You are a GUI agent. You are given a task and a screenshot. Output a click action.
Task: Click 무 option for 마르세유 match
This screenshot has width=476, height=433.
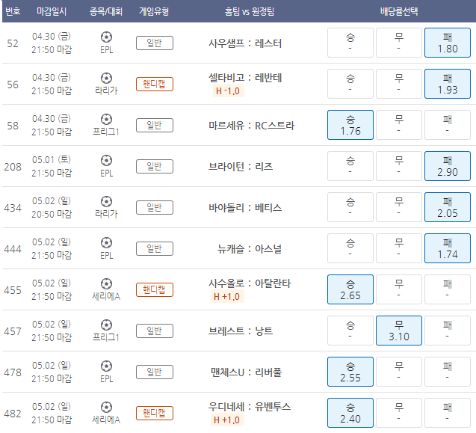pos(399,125)
